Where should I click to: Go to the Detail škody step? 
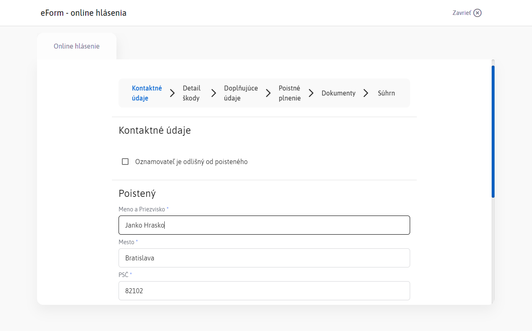tap(192, 93)
